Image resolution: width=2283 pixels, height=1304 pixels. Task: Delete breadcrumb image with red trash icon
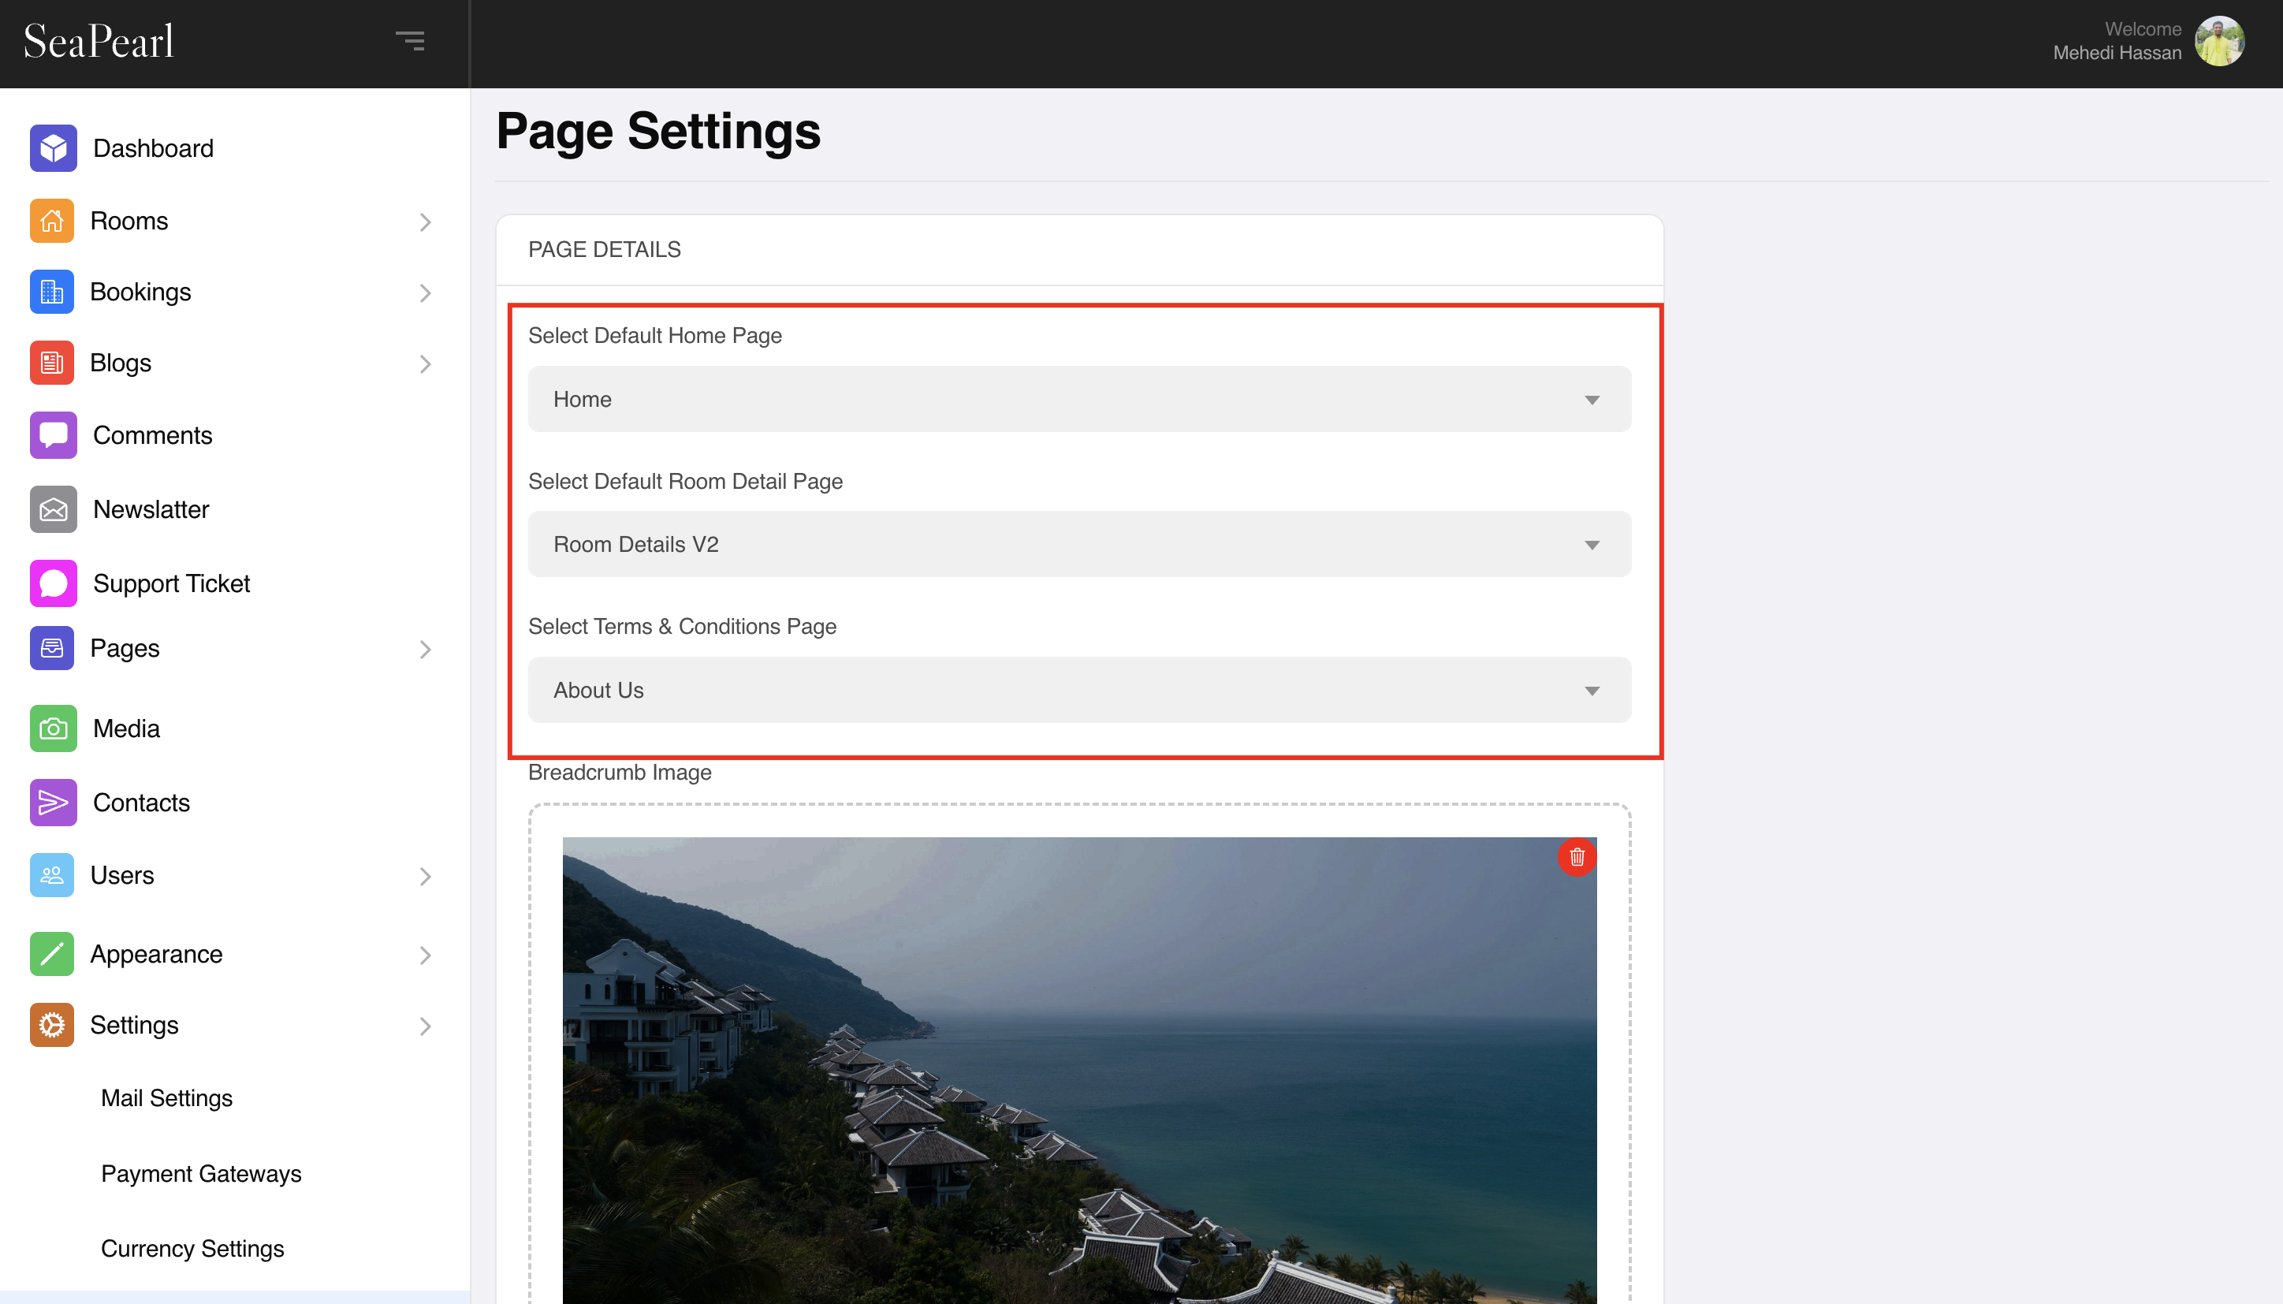[x=1577, y=857]
